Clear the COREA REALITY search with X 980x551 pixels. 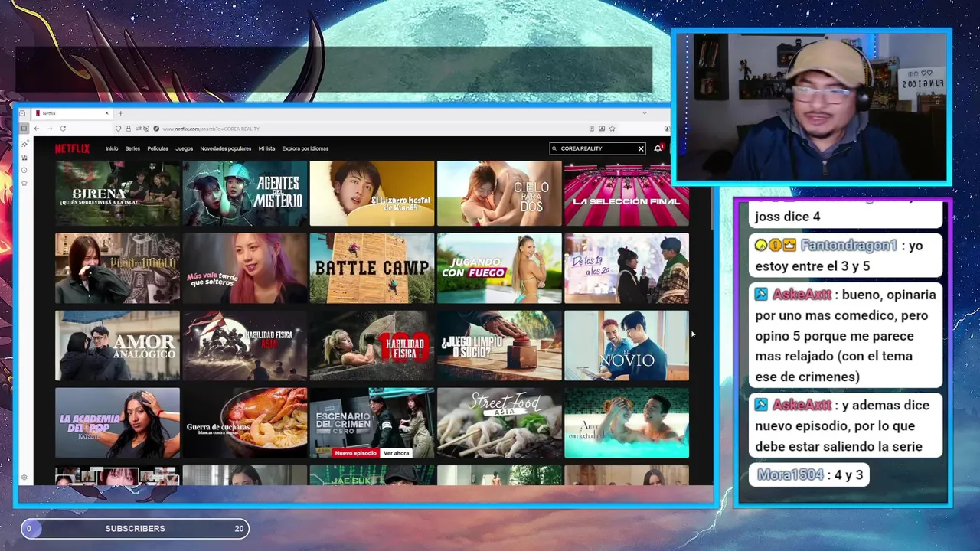tap(641, 148)
